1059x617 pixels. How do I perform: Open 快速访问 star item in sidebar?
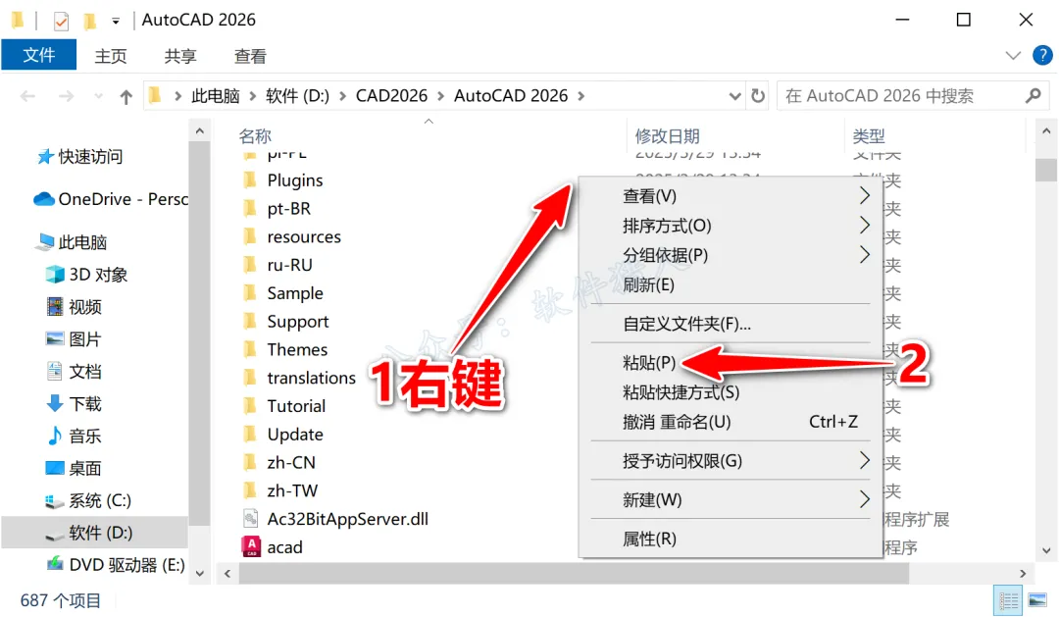coord(79,157)
